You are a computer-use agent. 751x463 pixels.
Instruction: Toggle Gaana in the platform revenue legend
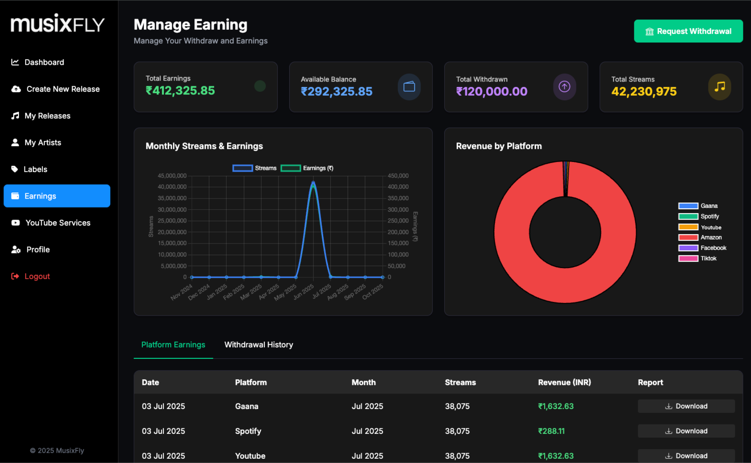(x=698, y=206)
